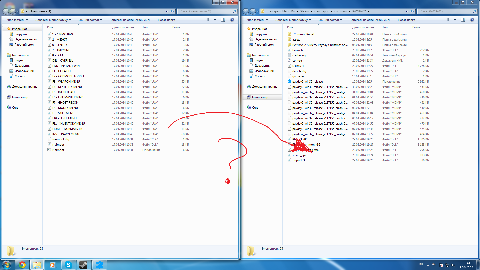Select context XML document icon
This screenshot has width=480, height=270.
289,61
